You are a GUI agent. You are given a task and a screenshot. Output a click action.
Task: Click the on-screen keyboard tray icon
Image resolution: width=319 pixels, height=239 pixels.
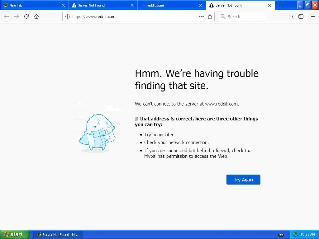click(x=281, y=235)
